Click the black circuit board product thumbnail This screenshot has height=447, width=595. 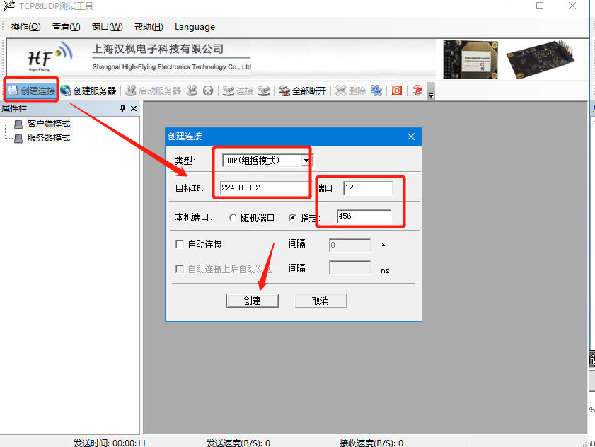(x=541, y=59)
